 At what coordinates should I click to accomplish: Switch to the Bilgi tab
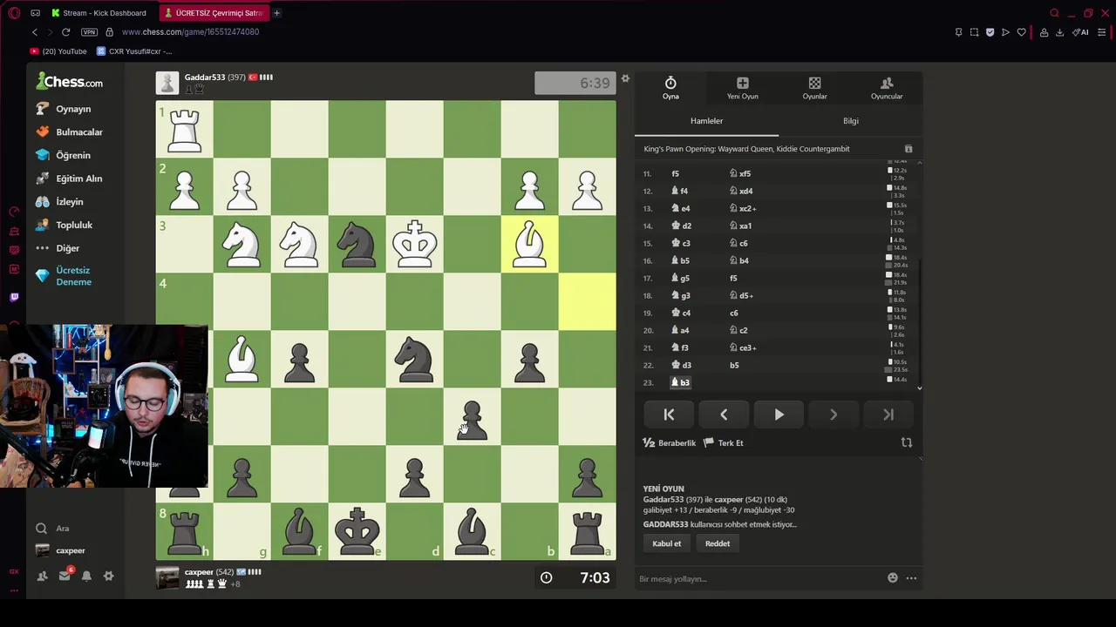pyautogui.click(x=851, y=121)
